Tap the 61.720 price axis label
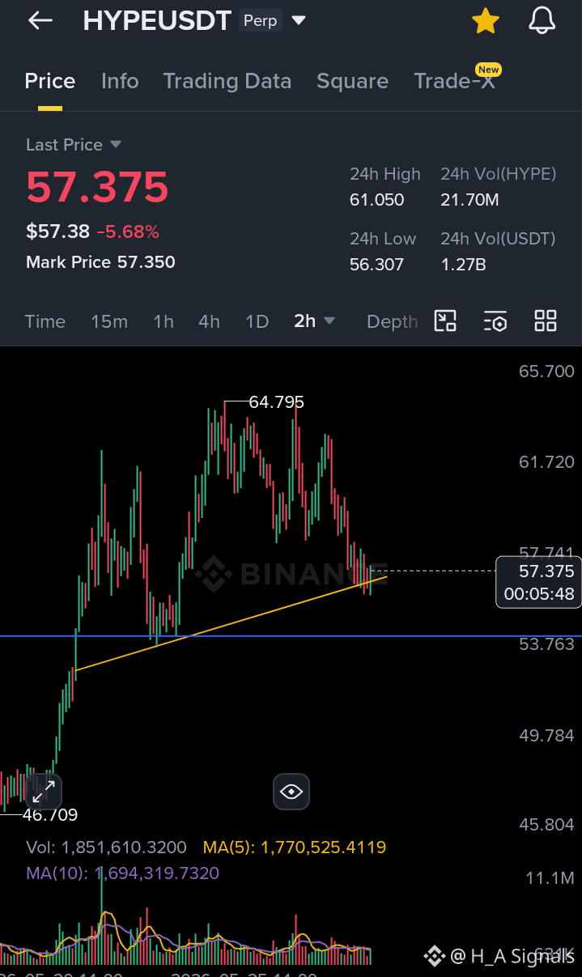582x977 pixels. (546, 462)
